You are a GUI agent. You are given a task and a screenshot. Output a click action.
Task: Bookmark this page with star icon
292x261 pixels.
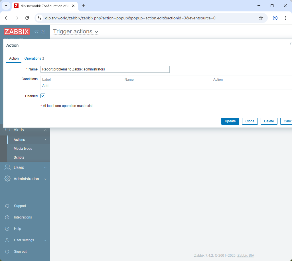(x=261, y=18)
